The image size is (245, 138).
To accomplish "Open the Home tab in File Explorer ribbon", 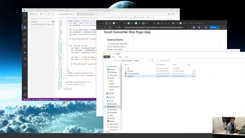I will 113,57.
